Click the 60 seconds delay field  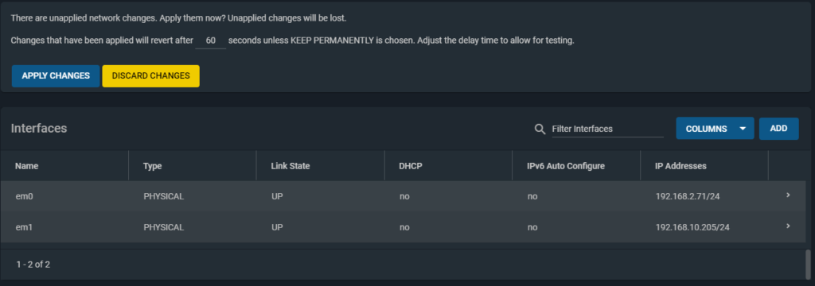210,41
